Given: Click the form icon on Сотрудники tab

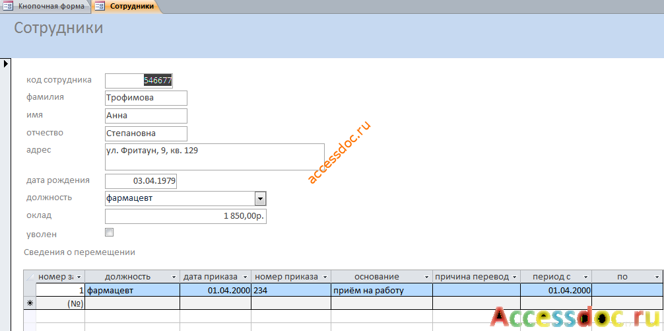Looking at the screenshot, I should click(100, 7).
